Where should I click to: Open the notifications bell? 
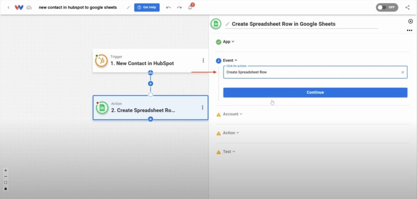(x=190, y=7)
